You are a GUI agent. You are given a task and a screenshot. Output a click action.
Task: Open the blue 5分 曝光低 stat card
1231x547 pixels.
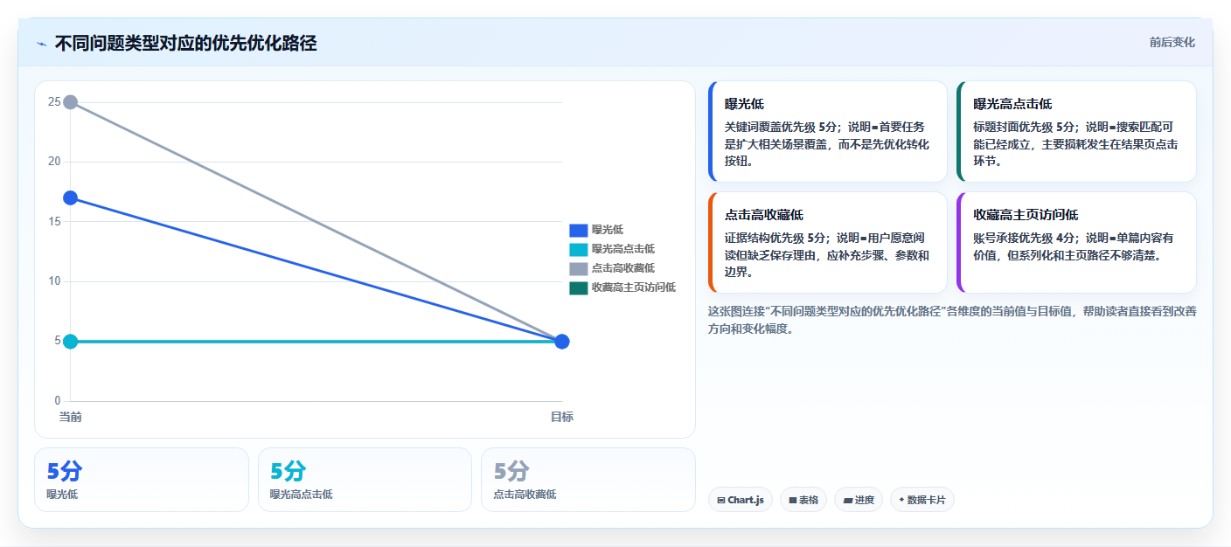pyautogui.click(x=142, y=480)
